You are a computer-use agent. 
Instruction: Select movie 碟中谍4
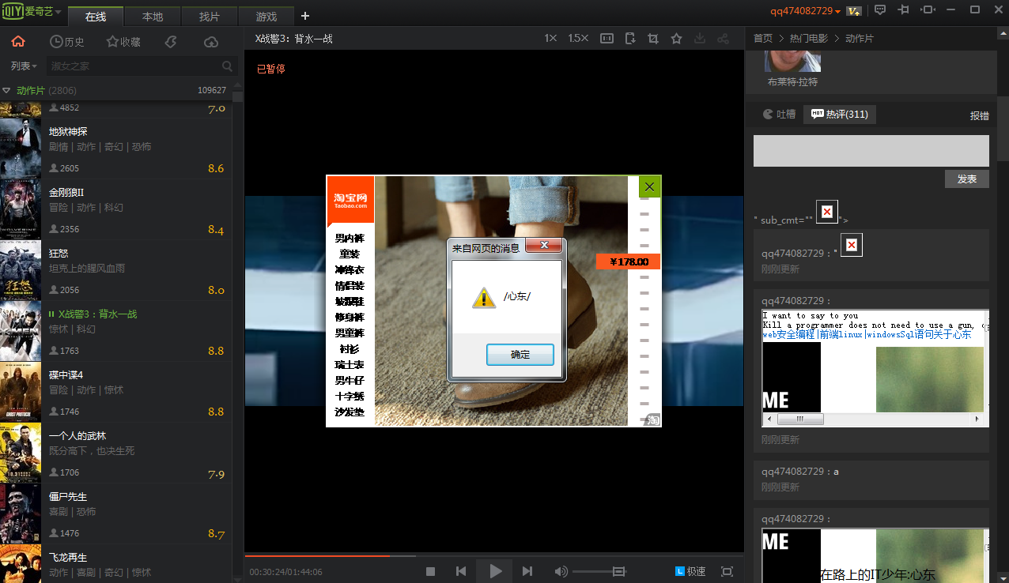(115, 390)
